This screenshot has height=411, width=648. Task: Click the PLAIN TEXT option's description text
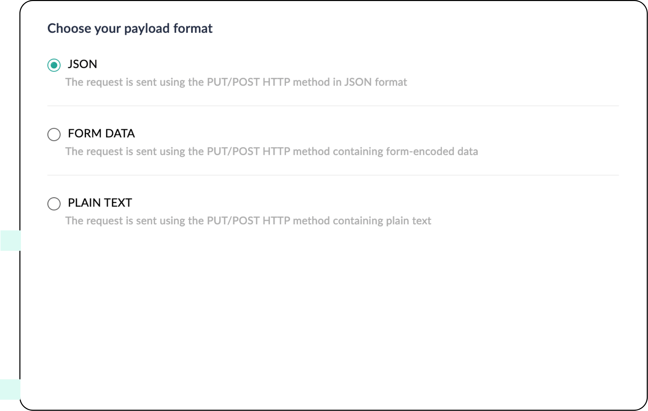[248, 221]
